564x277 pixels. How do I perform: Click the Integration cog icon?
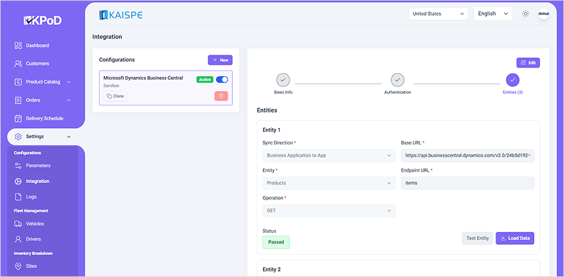(x=18, y=182)
